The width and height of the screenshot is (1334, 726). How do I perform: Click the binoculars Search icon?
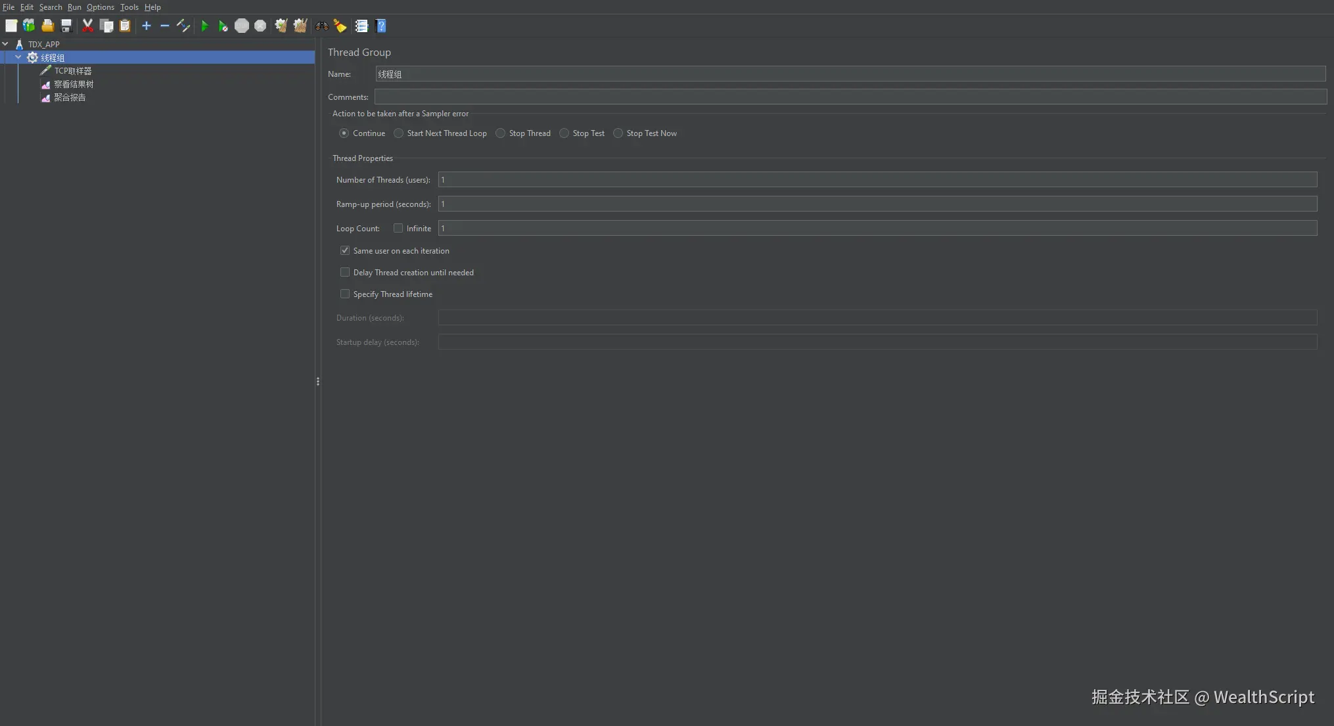(322, 26)
